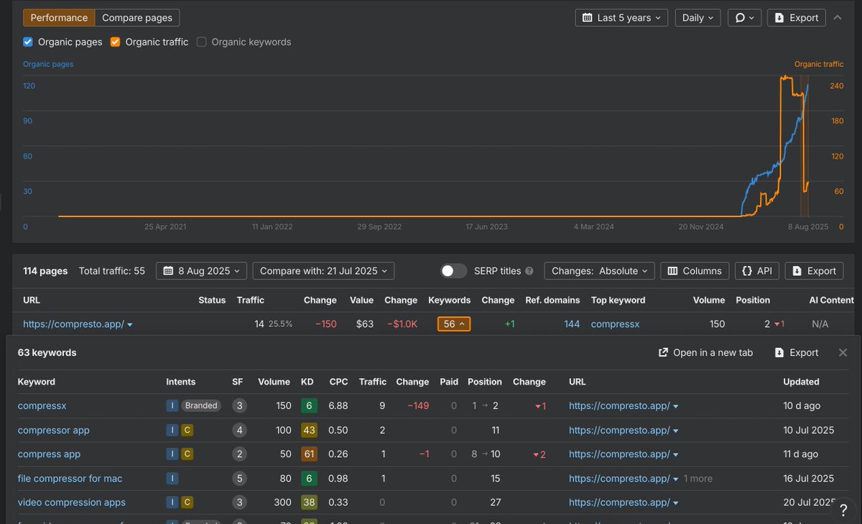This screenshot has width=862, height=524.
Task: Collapse the chart panel with chevron
Action: pos(838,17)
